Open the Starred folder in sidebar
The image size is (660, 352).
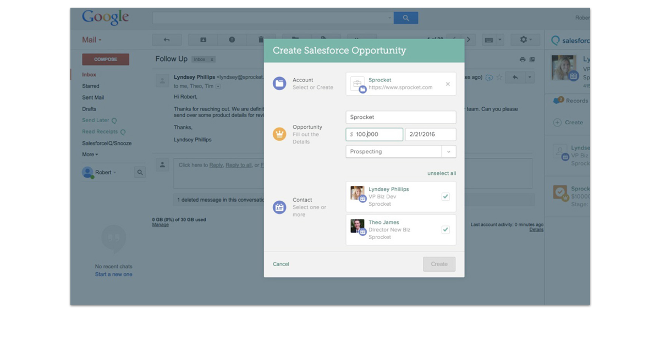[91, 86]
